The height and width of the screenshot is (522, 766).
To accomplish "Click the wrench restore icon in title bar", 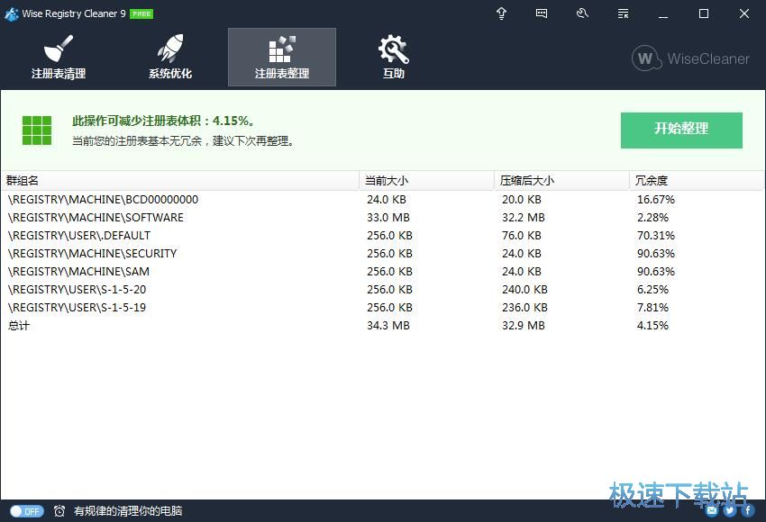I will (582, 13).
